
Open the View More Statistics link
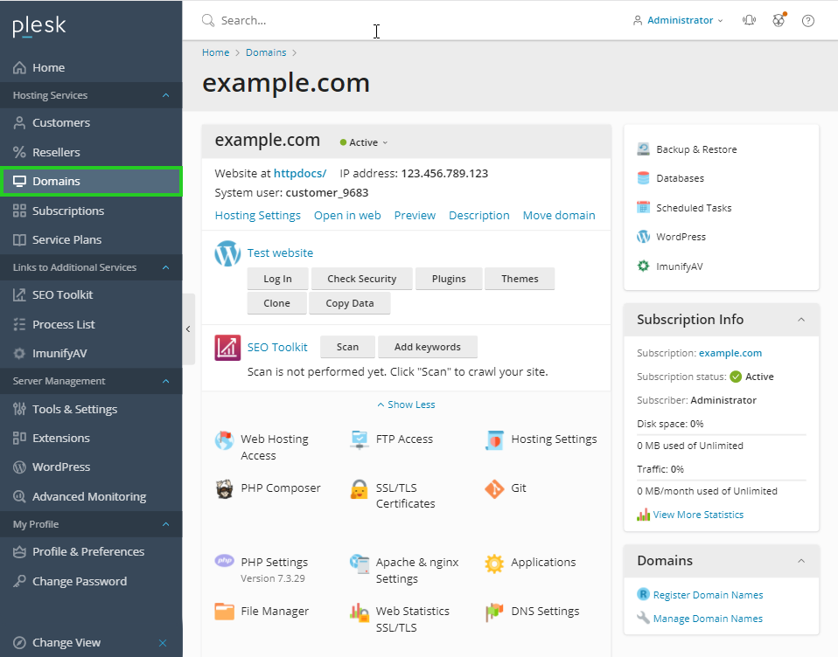coord(698,515)
